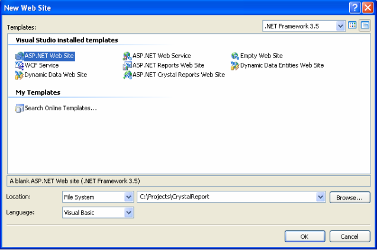Expand the File System location type dropdown
Screen dimensions: 377x250
click(128, 197)
